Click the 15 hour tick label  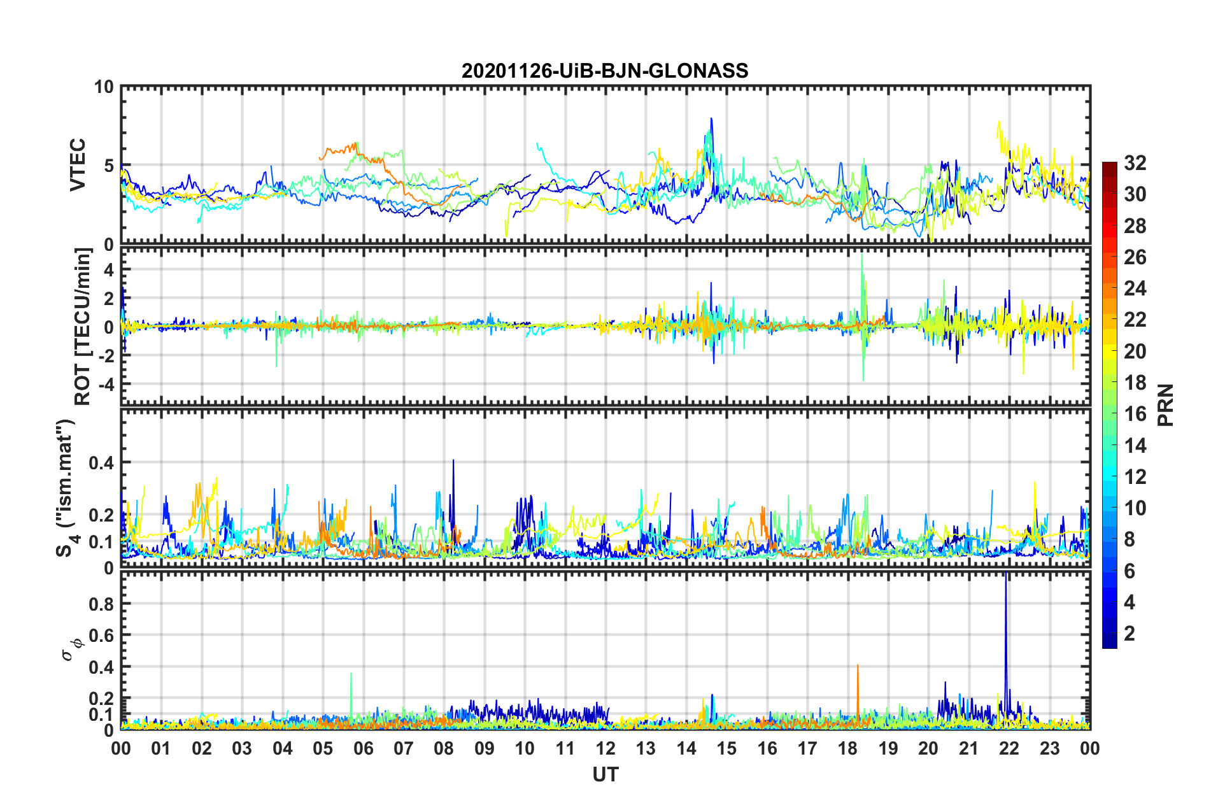(726, 748)
